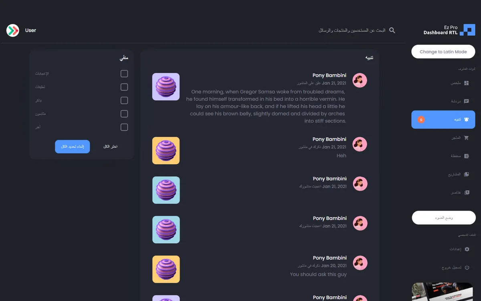Tick the متابعون followers filter checkbox
The height and width of the screenshot is (301, 481).
click(124, 114)
